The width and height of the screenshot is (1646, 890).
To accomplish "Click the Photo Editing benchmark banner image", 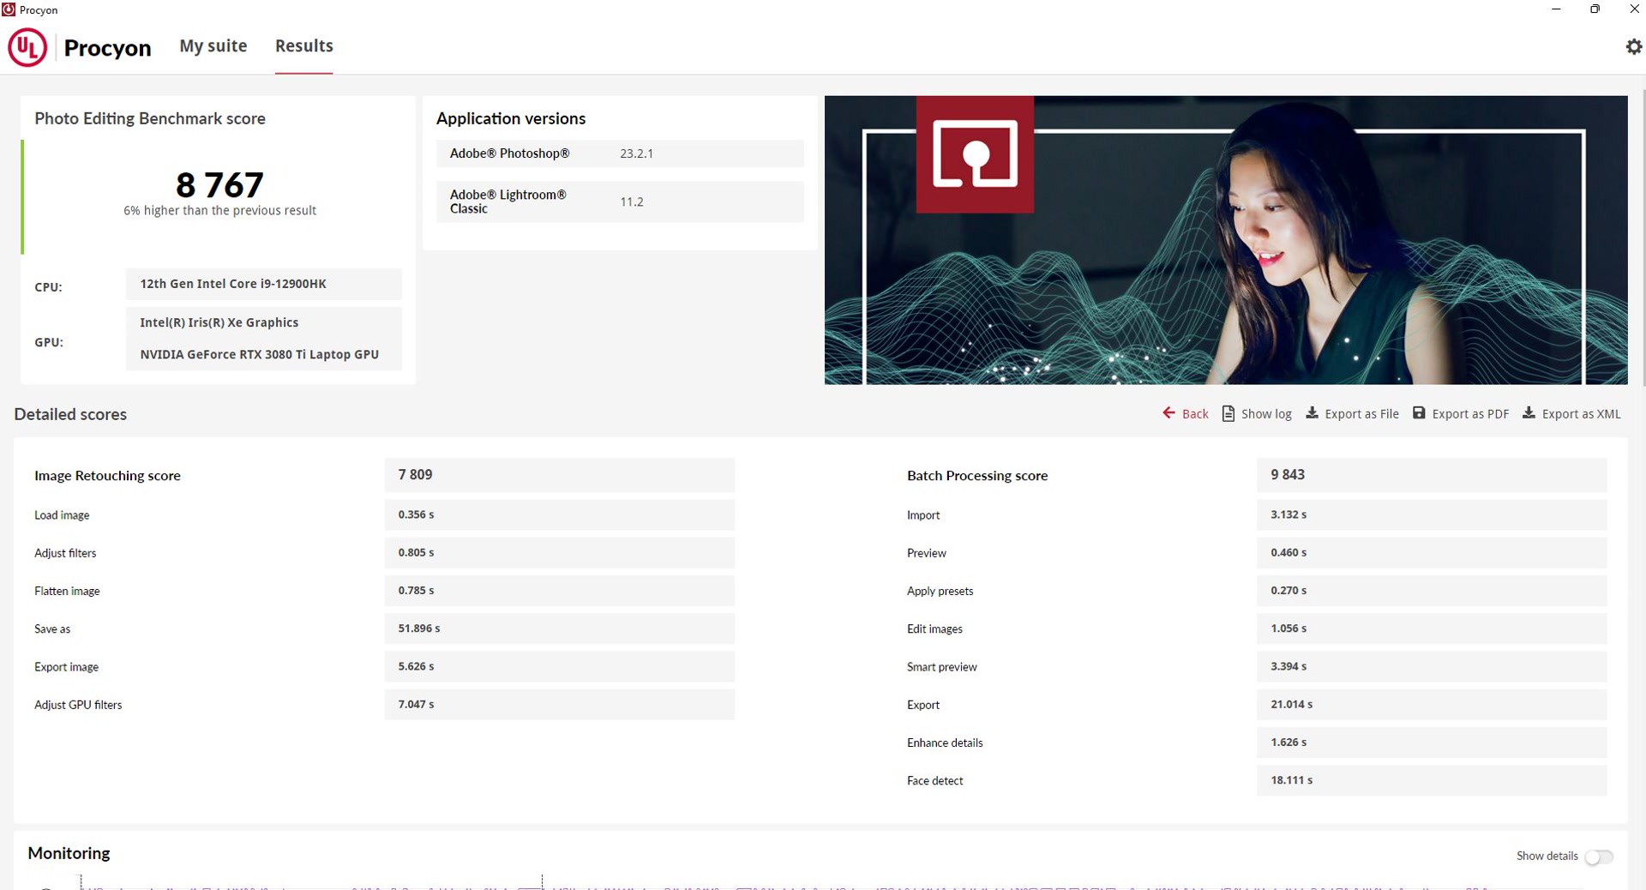I will (x=1226, y=240).
